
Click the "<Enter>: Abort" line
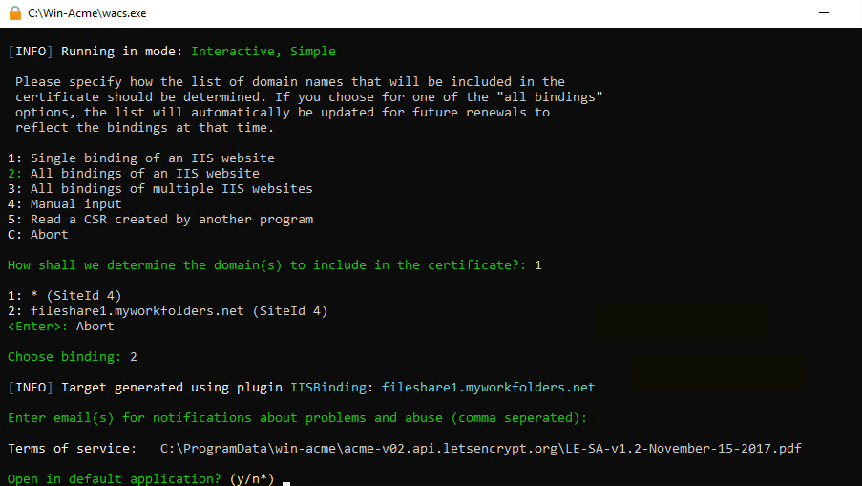60,327
